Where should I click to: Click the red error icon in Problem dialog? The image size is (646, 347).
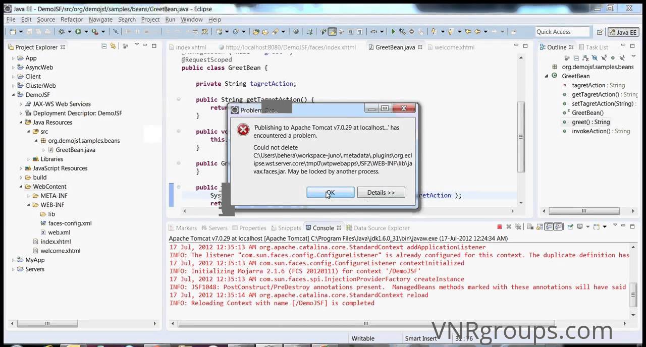coord(243,130)
